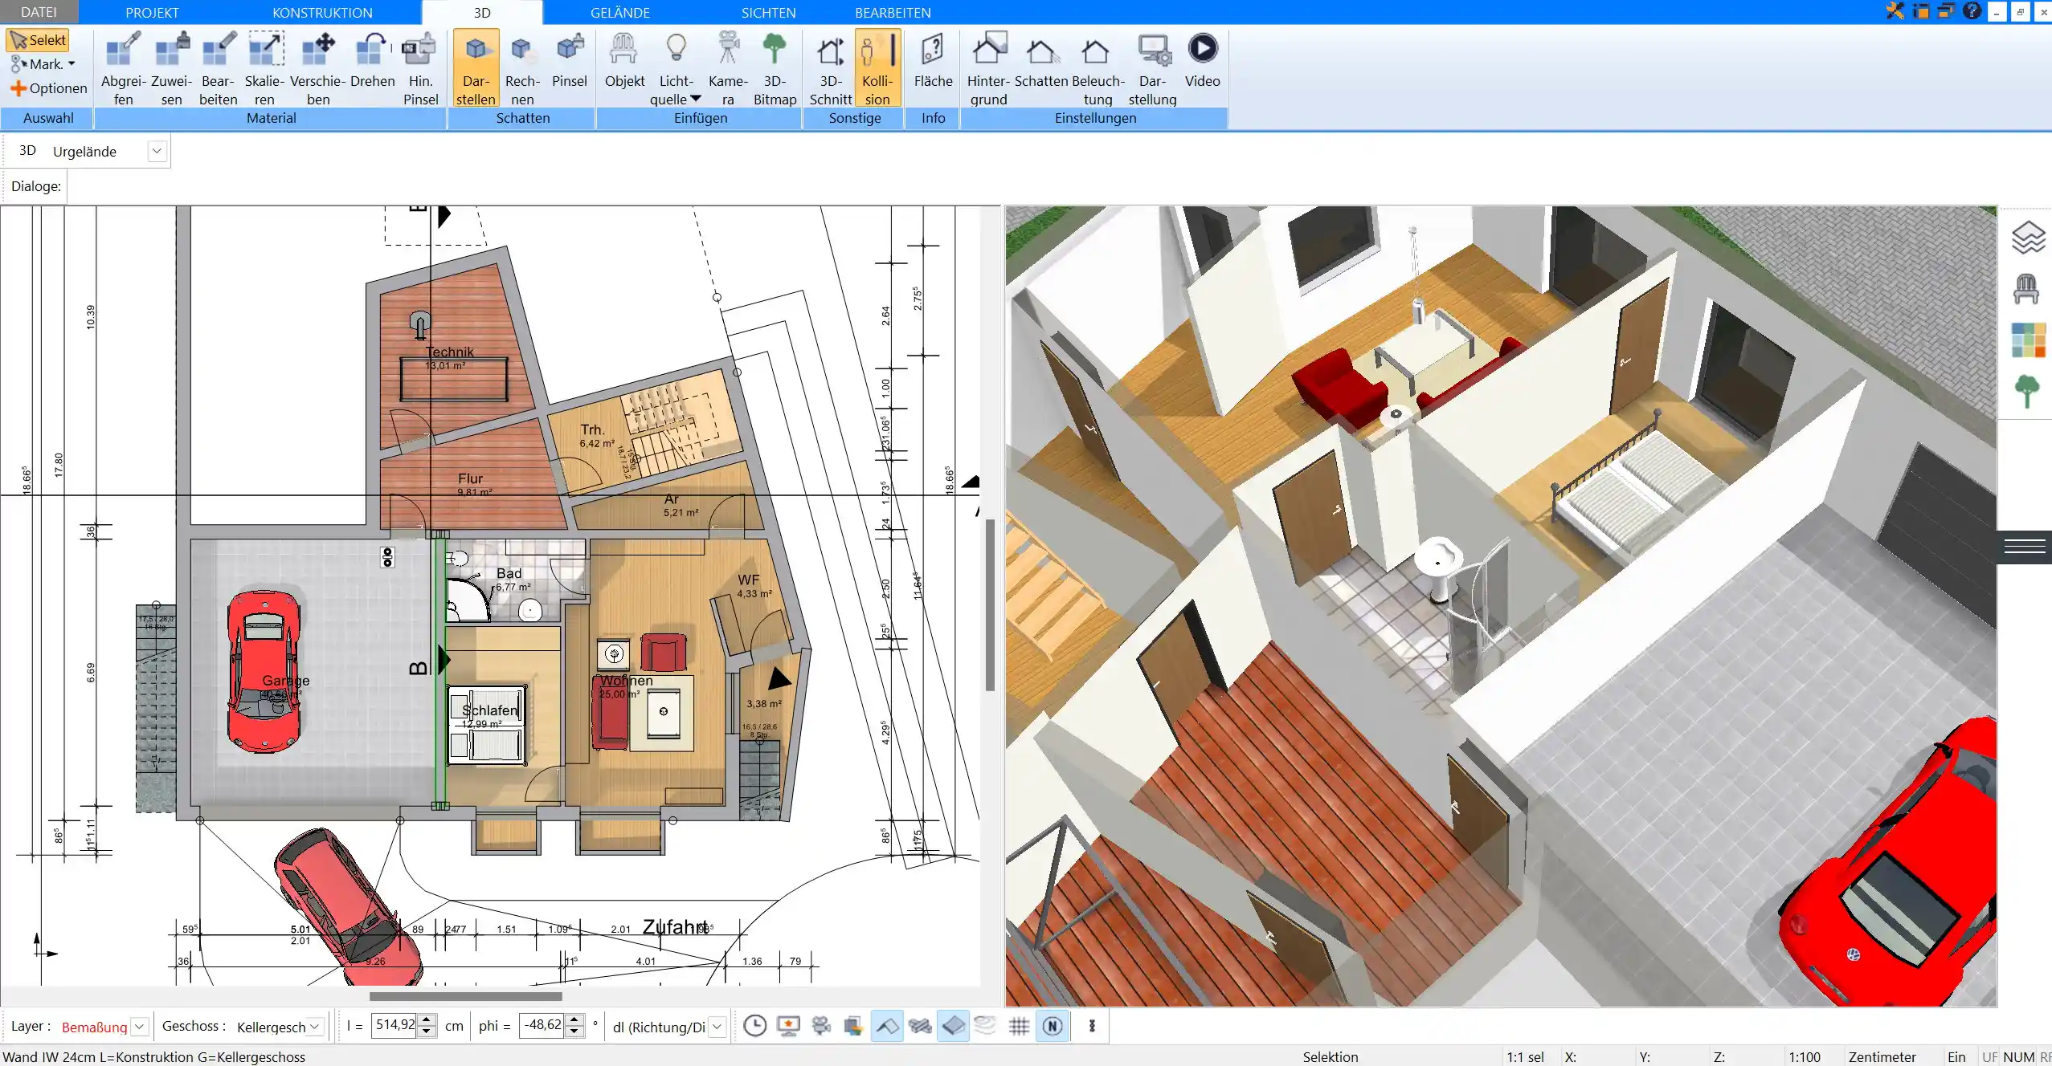
Task: Activate the Verschieben material tool
Action: click(317, 68)
